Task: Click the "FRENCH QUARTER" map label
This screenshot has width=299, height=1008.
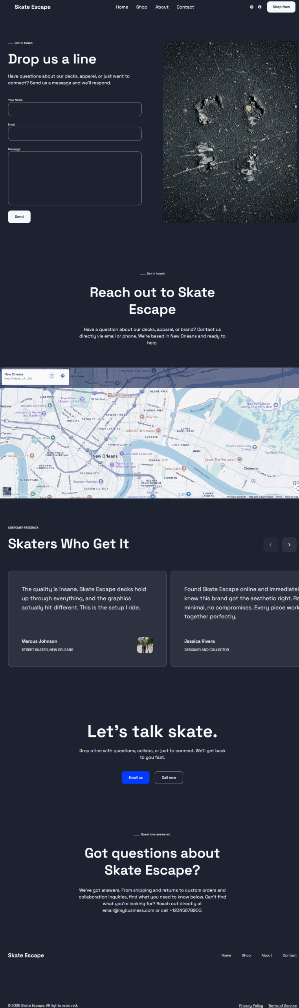Action: click(120, 445)
